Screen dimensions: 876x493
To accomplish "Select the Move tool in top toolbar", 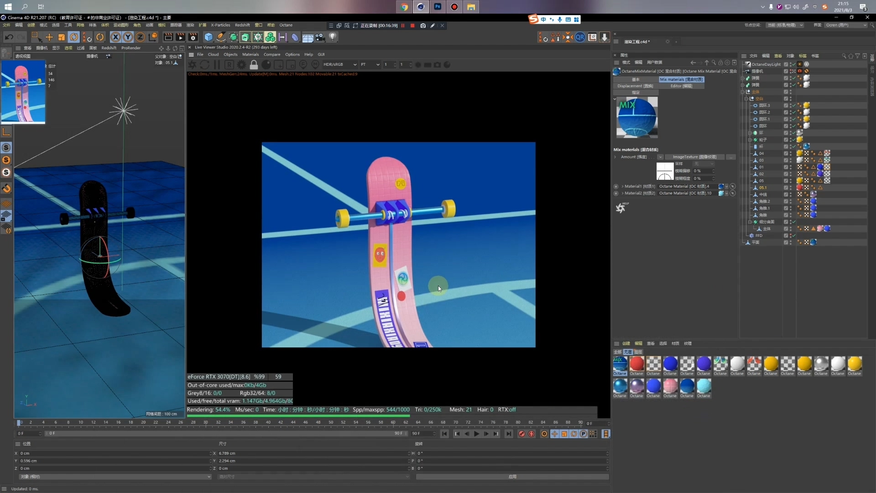I will point(49,37).
